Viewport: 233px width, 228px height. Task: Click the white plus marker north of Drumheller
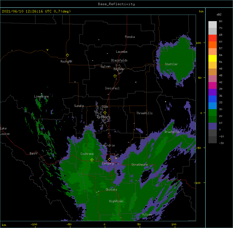(165, 102)
